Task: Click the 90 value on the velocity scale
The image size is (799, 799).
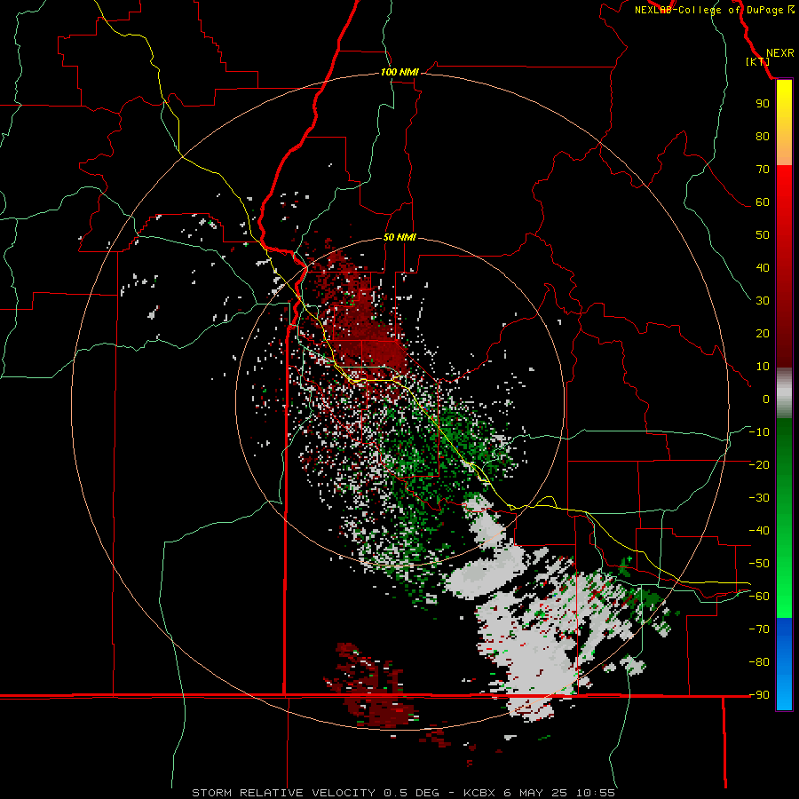Action: point(763,104)
